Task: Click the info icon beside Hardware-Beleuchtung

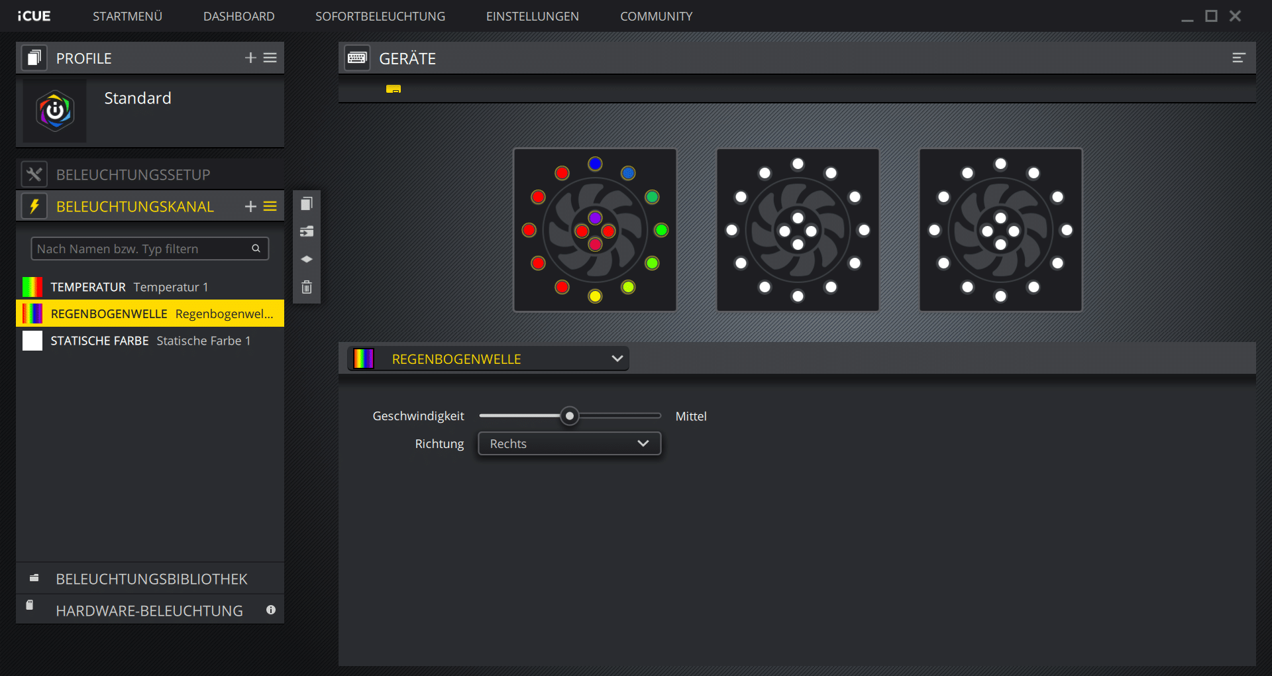Action: [271, 610]
